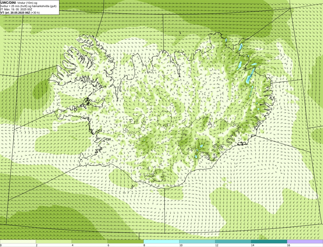Click the lavender swatch above 16 m/s
Screen dimensions: 323x247
click(x=305, y=242)
